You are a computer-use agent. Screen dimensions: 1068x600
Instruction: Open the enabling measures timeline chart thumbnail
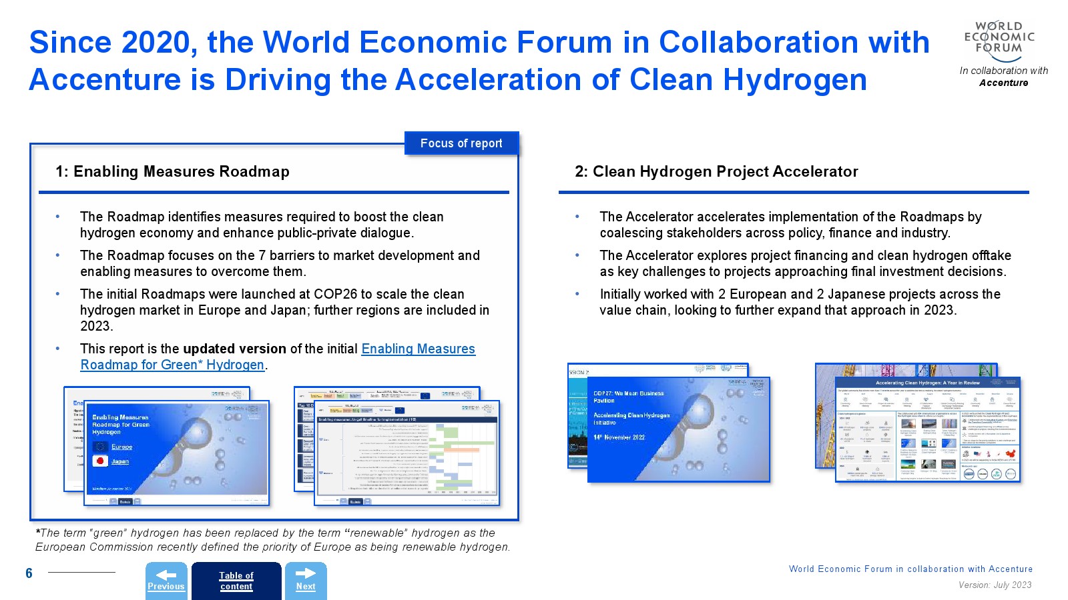pos(407,453)
